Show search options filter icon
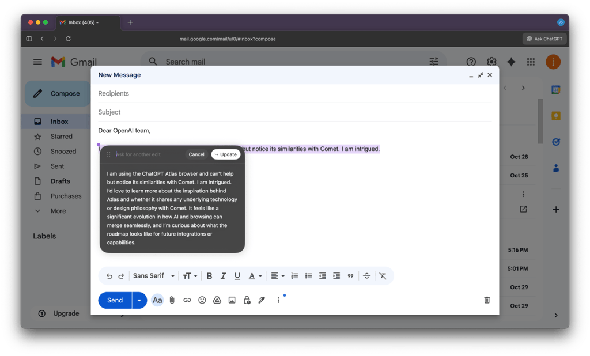Screen dimensions: 590x356 434,62
